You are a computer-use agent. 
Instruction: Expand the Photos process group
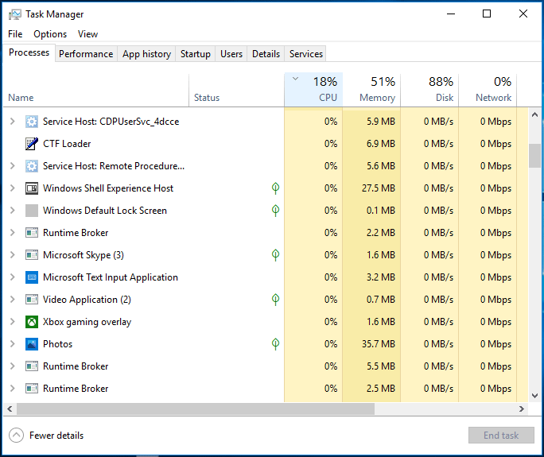point(13,343)
